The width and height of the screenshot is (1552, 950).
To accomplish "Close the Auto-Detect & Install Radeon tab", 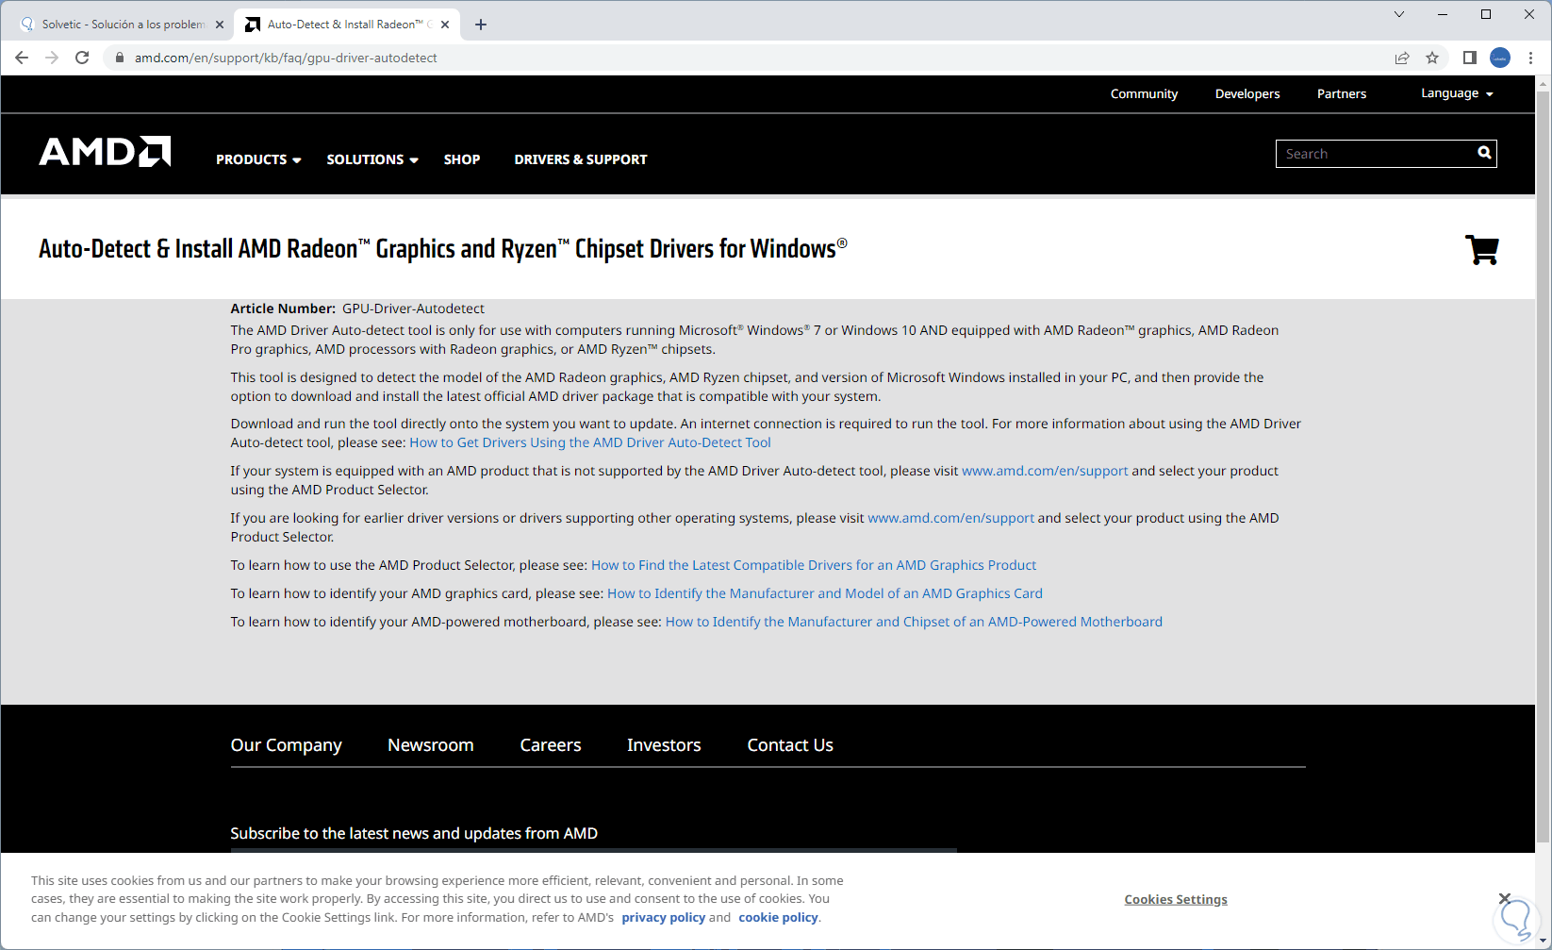I will click(445, 25).
